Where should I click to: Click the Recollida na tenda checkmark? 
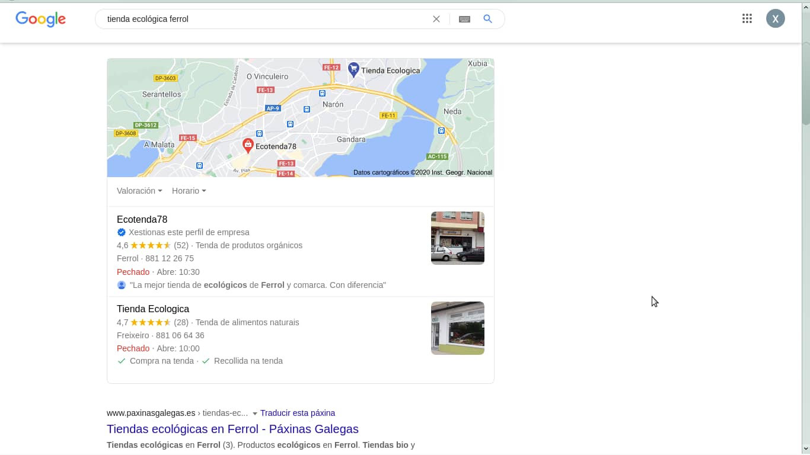(x=206, y=361)
